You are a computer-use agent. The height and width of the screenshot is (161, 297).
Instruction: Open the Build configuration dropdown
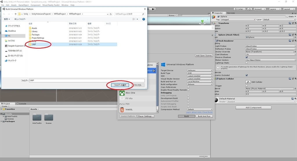click(200, 84)
